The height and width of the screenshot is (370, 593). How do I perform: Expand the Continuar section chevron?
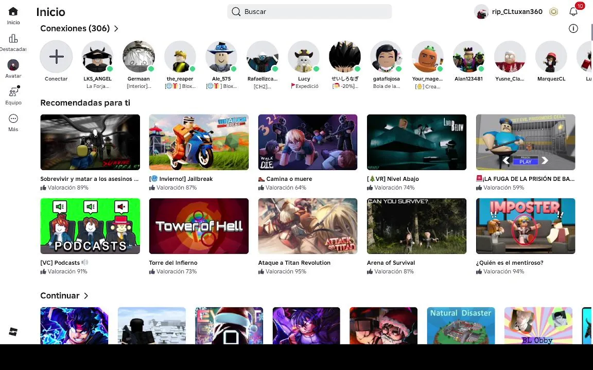point(86,295)
